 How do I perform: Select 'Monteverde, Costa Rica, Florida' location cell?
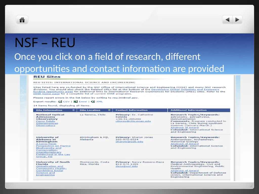click(x=95, y=163)
